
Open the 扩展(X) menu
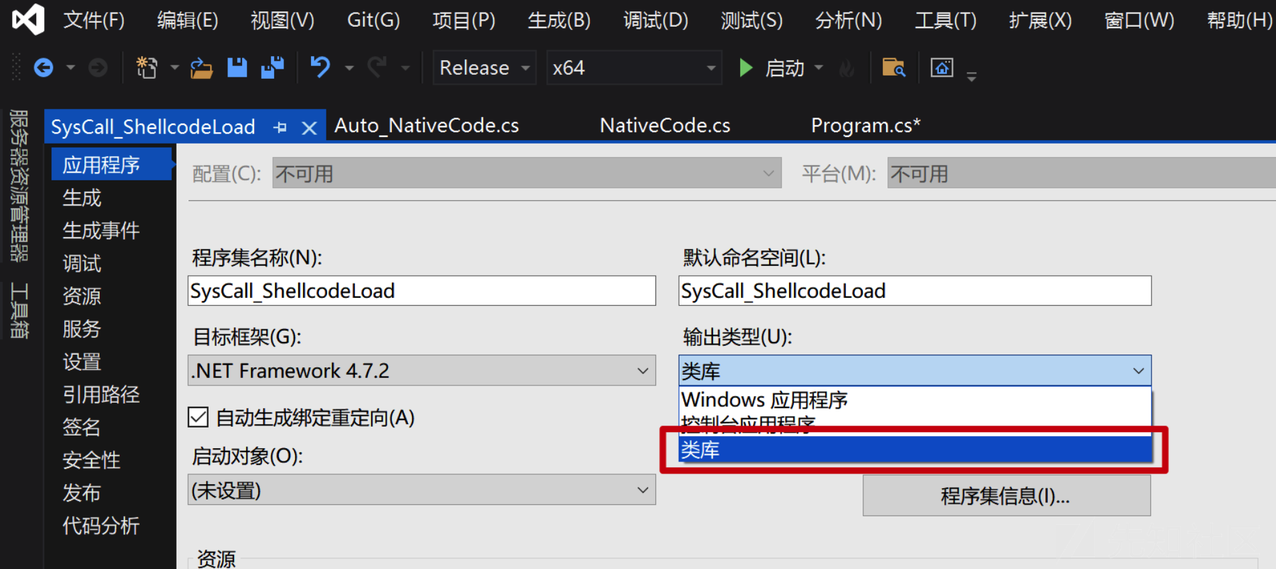click(1041, 20)
